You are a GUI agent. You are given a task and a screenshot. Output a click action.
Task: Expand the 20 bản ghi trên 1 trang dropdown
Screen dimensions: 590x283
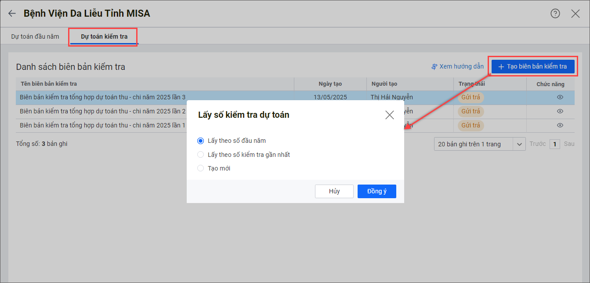519,144
